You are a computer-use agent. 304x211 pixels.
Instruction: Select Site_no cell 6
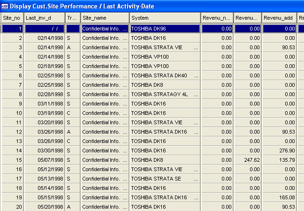pos(13,75)
